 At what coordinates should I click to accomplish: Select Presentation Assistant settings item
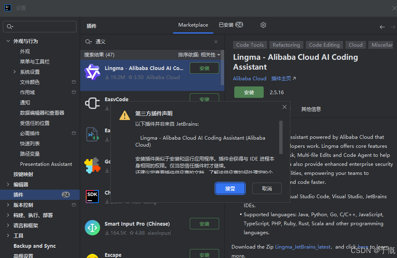tap(46, 164)
